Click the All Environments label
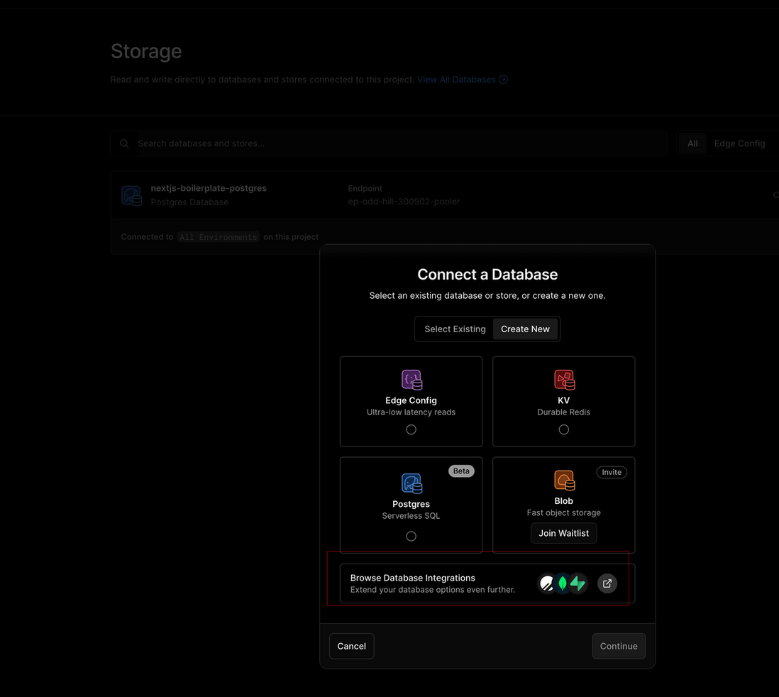The height and width of the screenshot is (697, 779). pos(218,237)
